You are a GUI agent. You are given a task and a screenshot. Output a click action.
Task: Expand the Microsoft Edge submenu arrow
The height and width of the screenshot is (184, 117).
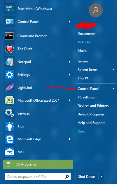coord(70,139)
